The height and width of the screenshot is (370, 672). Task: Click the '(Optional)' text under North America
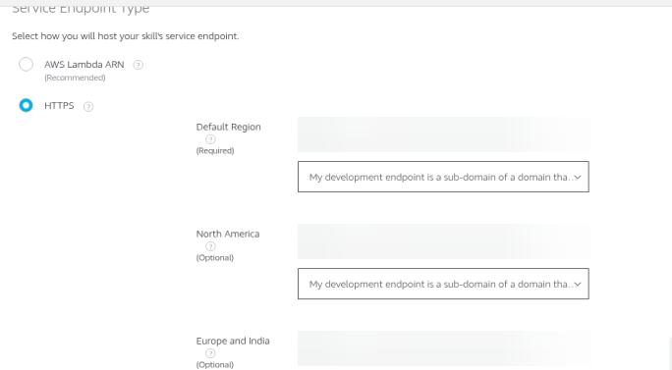[x=215, y=258]
